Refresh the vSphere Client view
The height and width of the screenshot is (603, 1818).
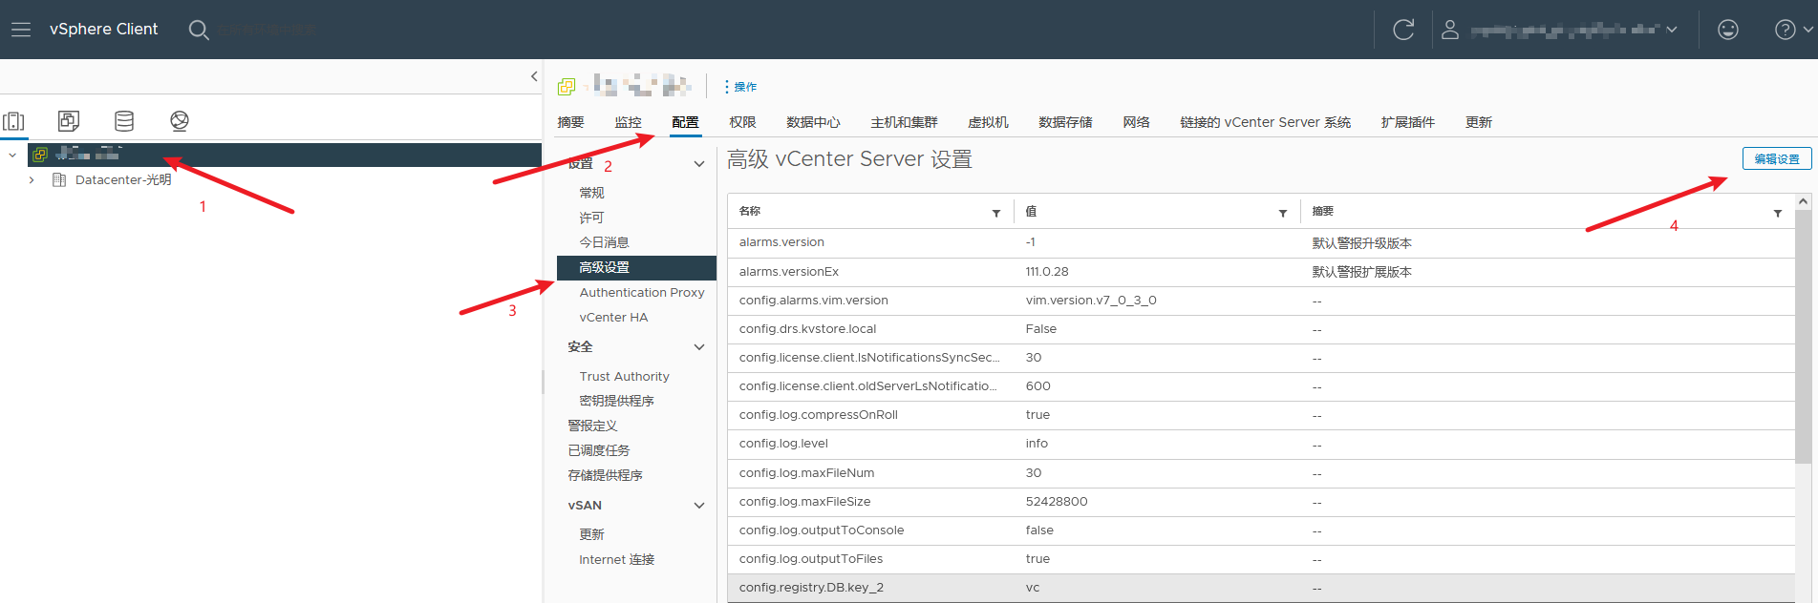click(1403, 30)
